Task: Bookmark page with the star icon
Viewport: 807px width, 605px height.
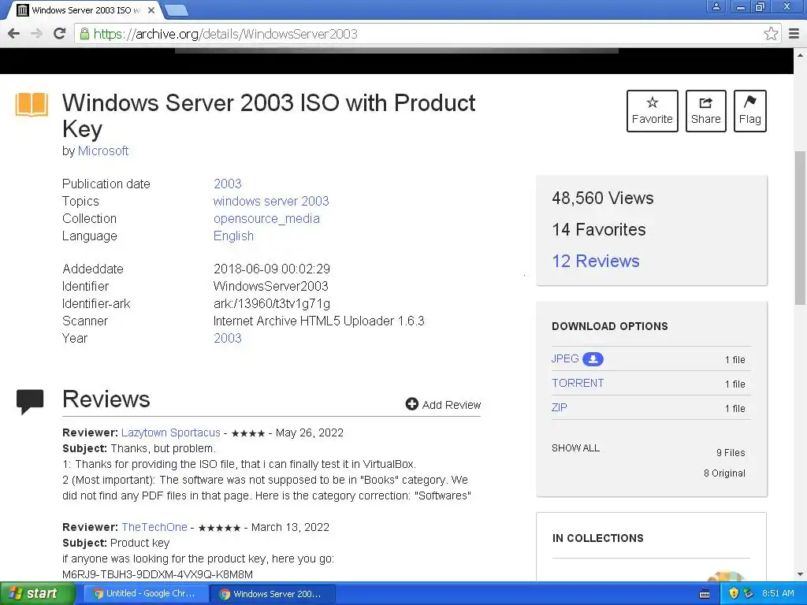Action: tap(771, 34)
